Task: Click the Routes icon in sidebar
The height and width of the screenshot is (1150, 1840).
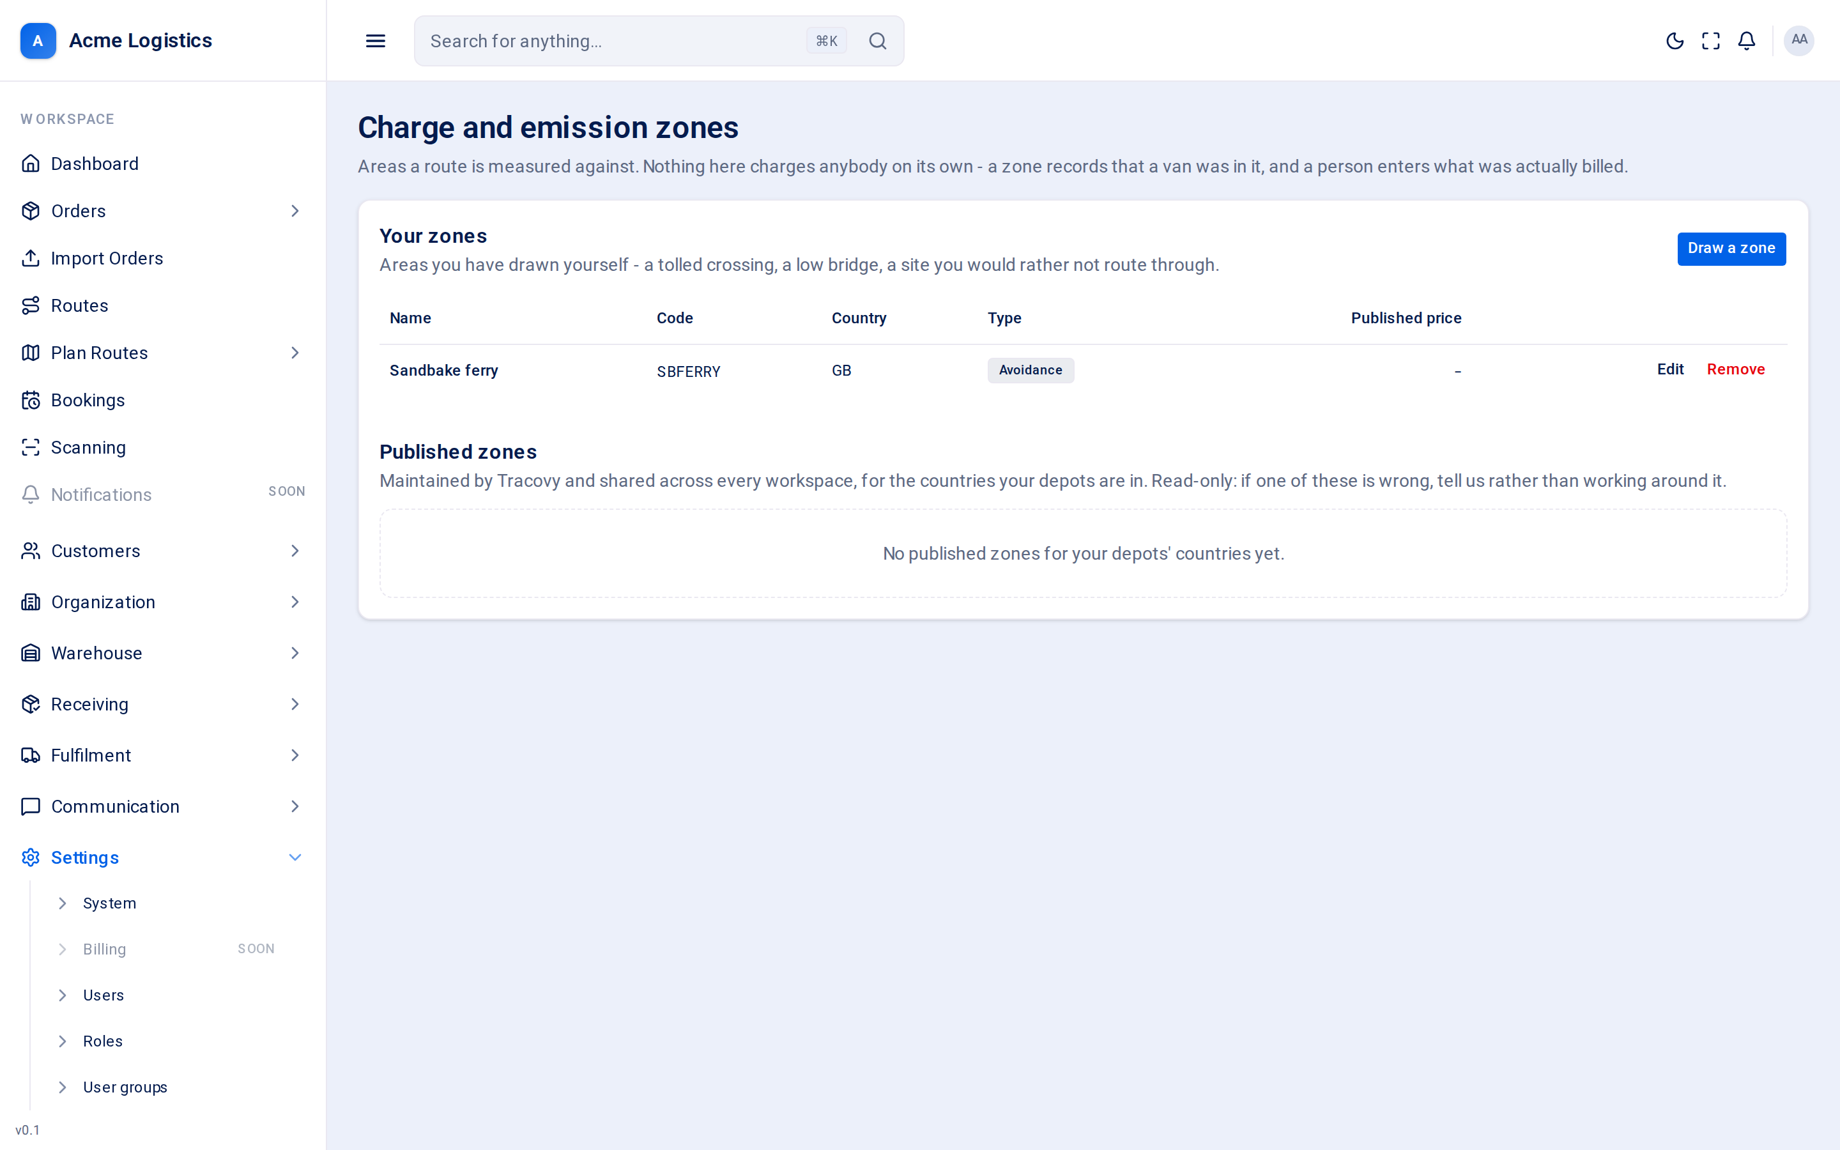Action: point(31,305)
